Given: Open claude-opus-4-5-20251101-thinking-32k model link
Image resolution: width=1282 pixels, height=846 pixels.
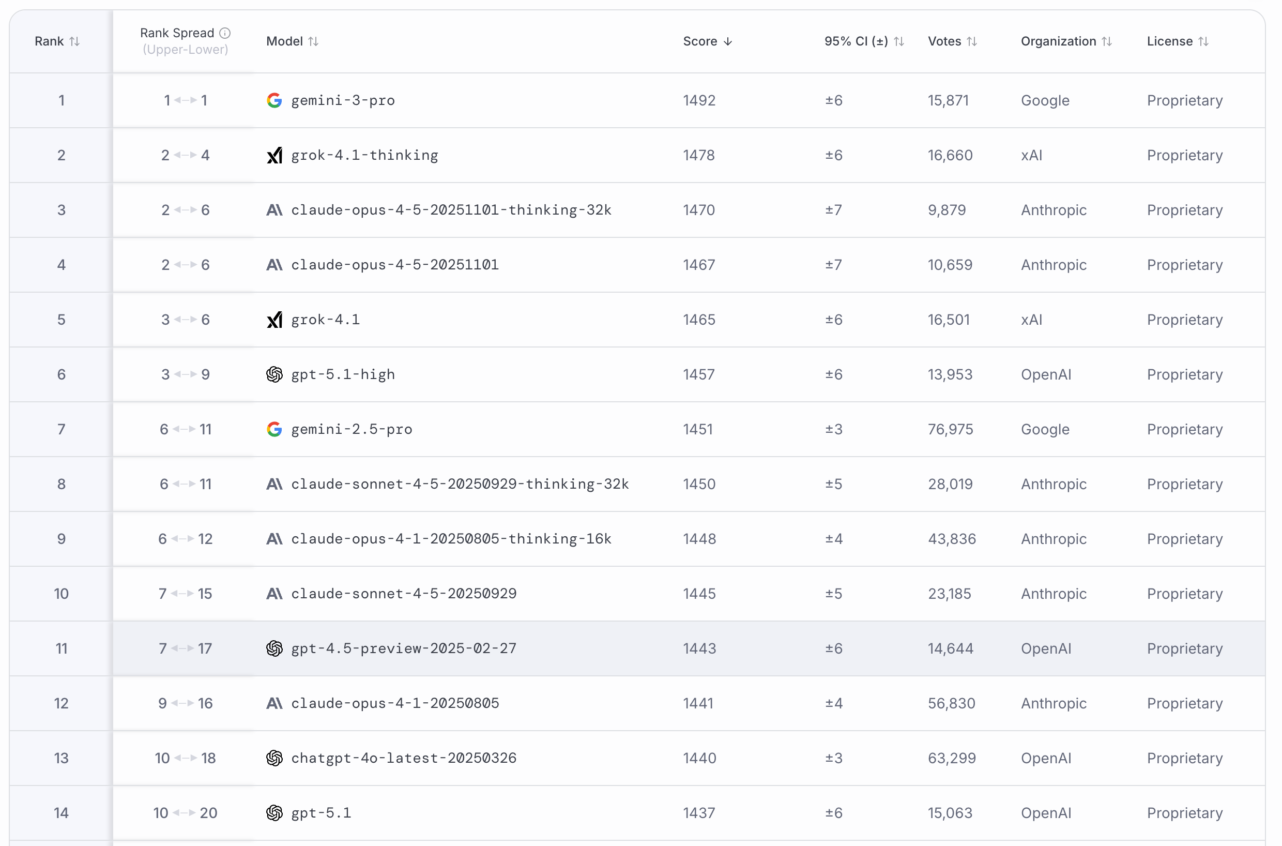Looking at the screenshot, I should coord(451,210).
